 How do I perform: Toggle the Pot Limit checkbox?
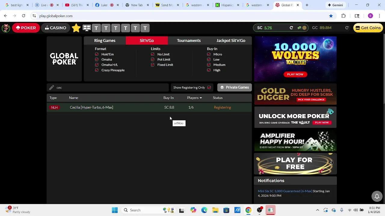pos(152,59)
